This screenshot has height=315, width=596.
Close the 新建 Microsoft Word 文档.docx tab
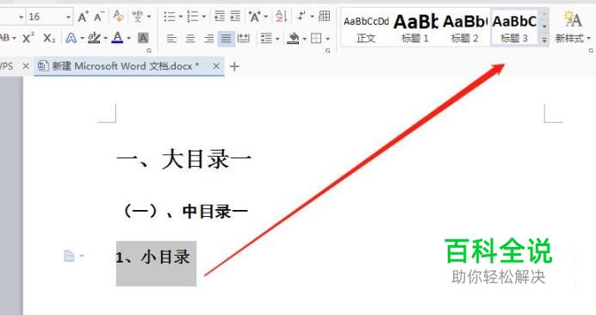(x=216, y=66)
